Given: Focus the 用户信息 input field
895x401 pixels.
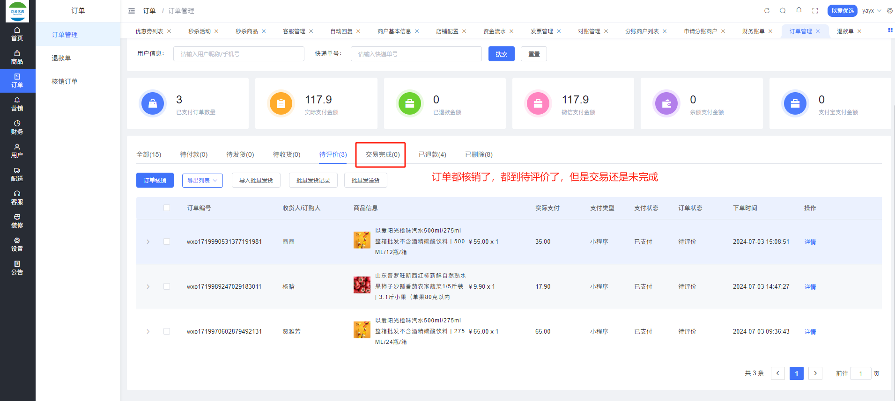Looking at the screenshot, I should pos(239,54).
